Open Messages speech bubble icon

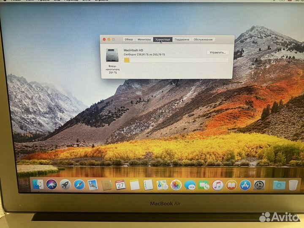click(x=190, y=185)
